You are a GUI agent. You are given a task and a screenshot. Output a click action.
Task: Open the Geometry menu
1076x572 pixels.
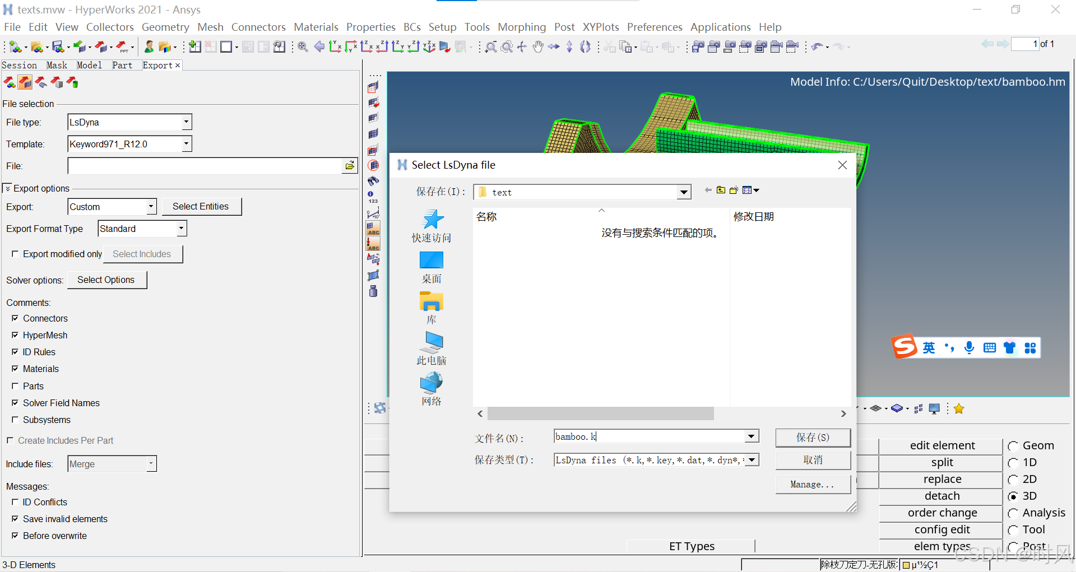[x=165, y=27]
